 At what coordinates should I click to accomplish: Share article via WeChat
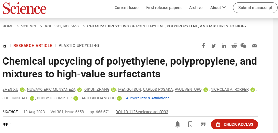pos(244,46)
